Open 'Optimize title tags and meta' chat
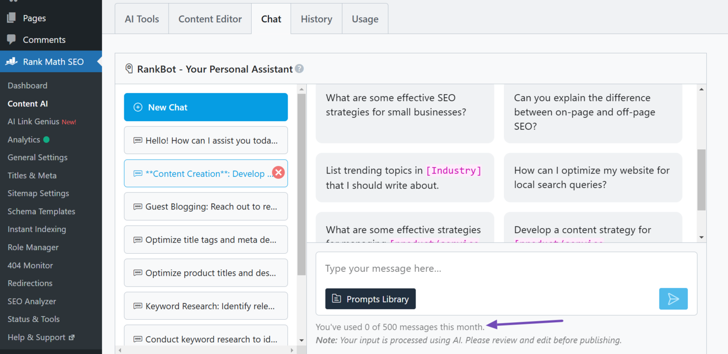Viewport: 728px width, 354px height. 206,240
